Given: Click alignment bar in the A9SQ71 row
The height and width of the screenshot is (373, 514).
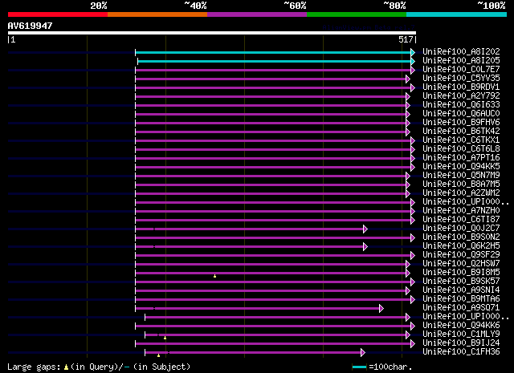Looking at the screenshot, I should (x=259, y=309).
